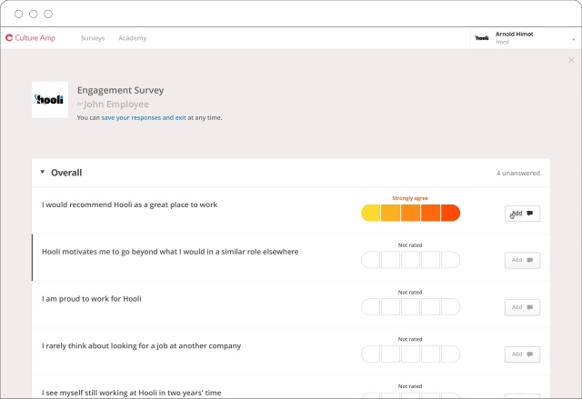Add a comment to 'rarely think about looking' question
Image resolution: width=582 pixels, height=399 pixels.
click(522, 354)
